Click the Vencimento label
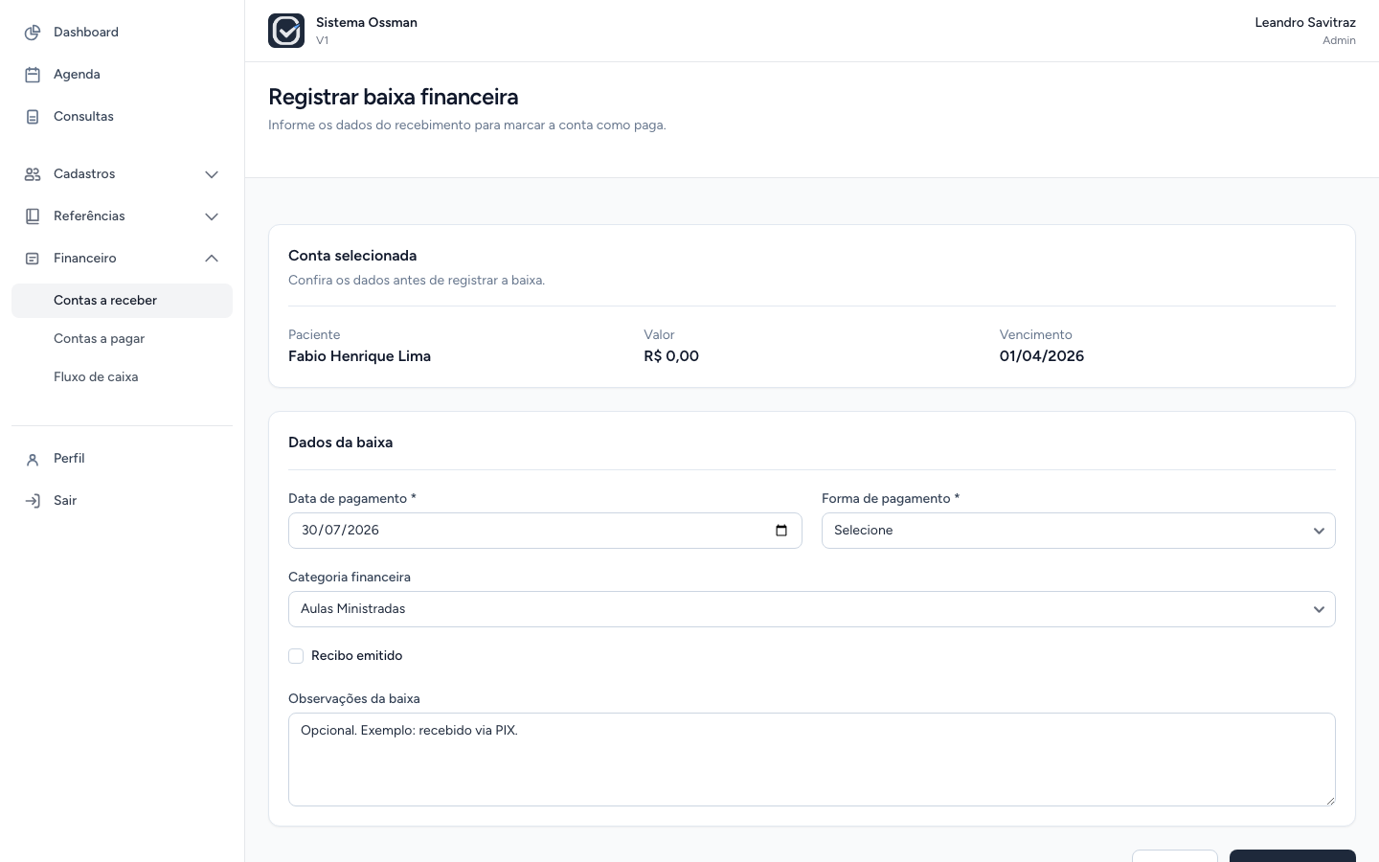This screenshot has width=1379, height=862. pos(1035,335)
